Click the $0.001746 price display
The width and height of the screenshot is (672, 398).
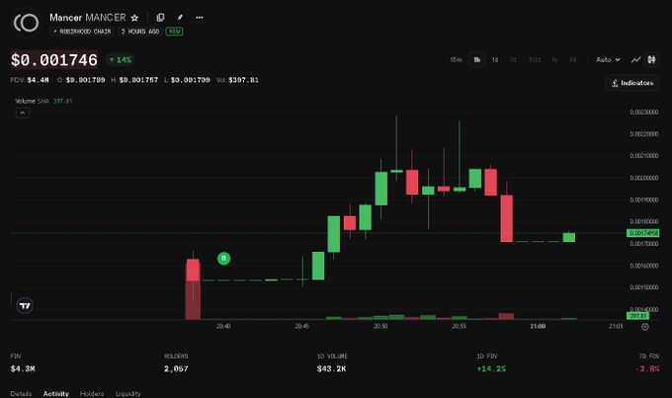point(54,60)
